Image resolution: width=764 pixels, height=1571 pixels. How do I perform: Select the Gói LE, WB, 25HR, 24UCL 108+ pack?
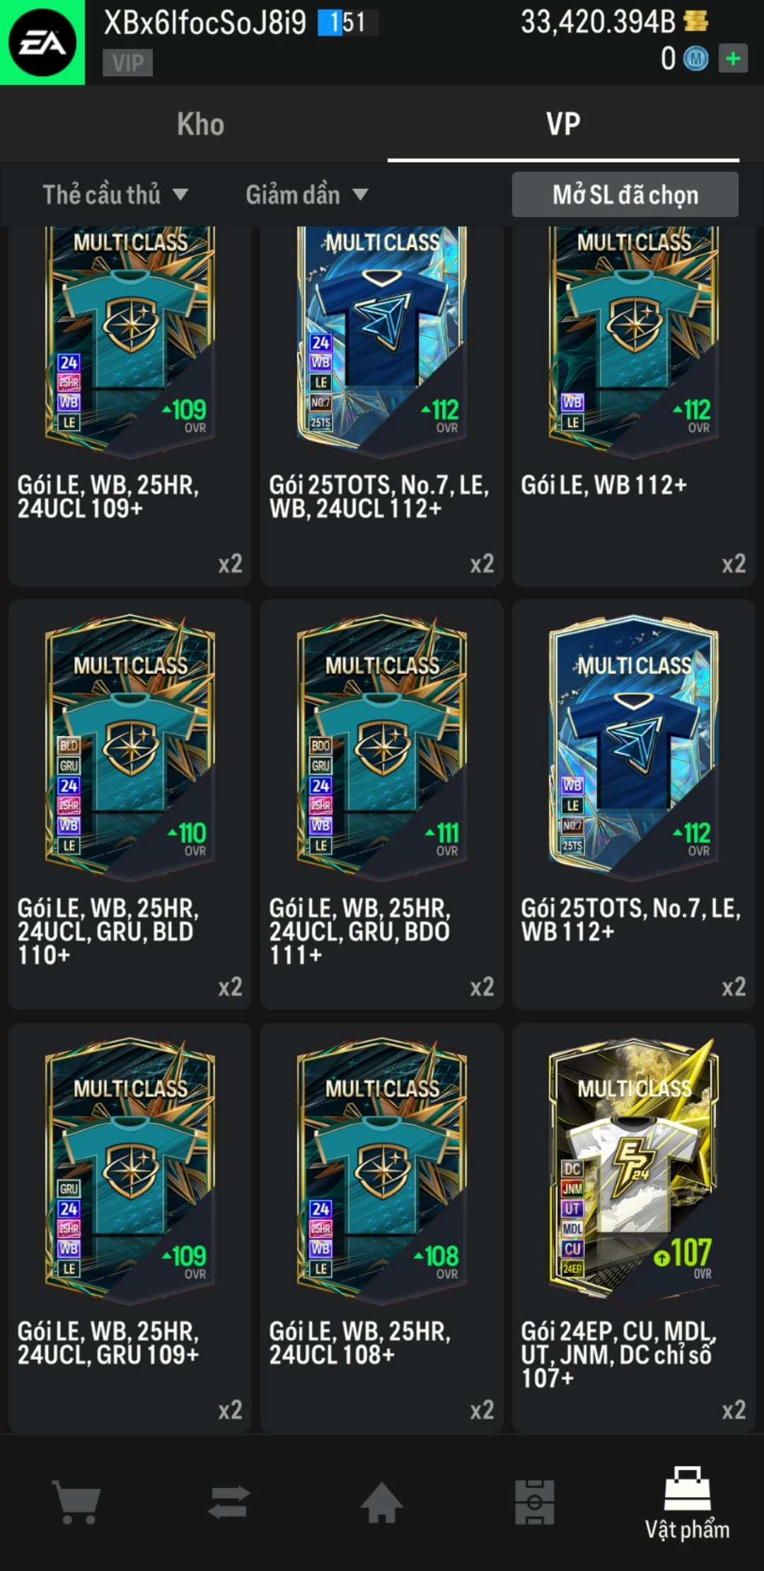382,1228
